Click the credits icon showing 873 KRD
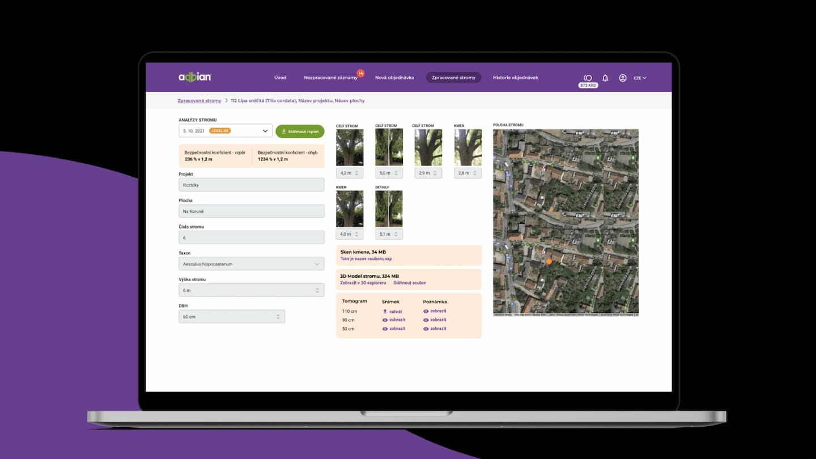816x459 pixels. pyautogui.click(x=588, y=78)
